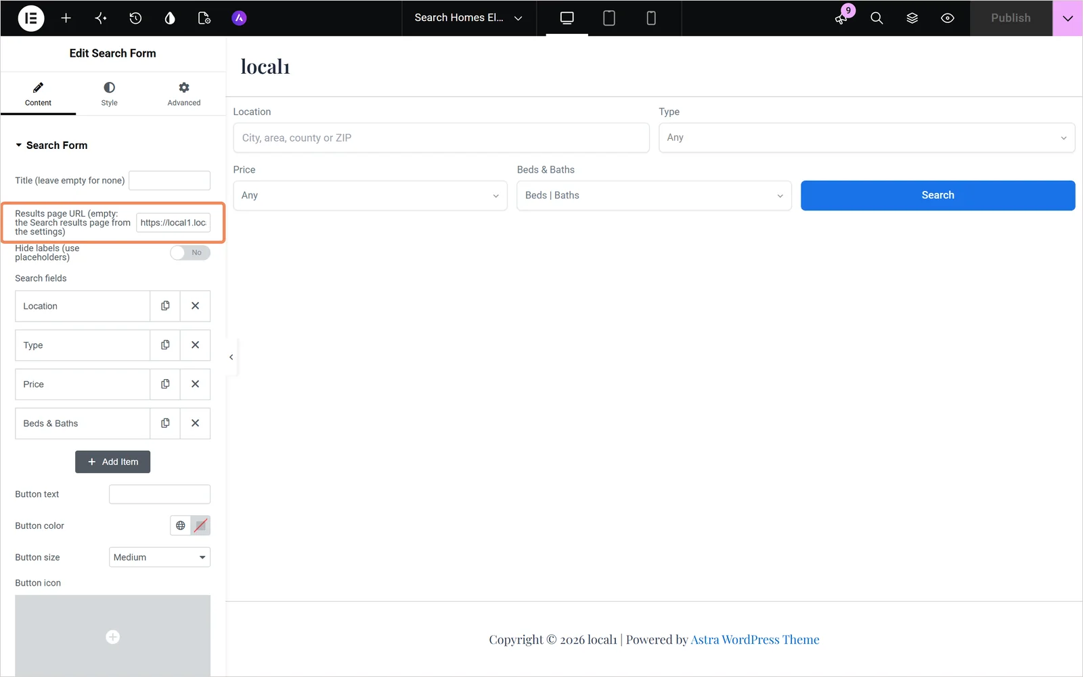Switch to the Style tab
Viewport: 1083px width, 677px height.
[x=109, y=94]
